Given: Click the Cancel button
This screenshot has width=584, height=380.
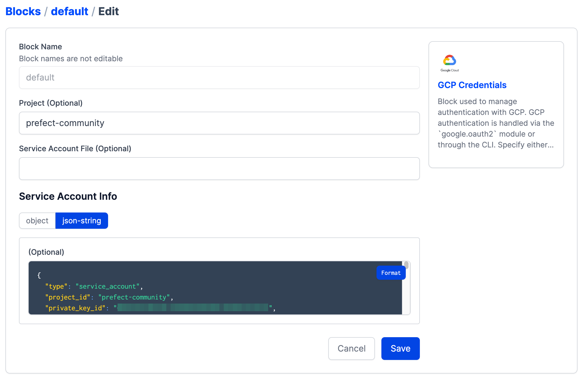Looking at the screenshot, I should point(351,349).
